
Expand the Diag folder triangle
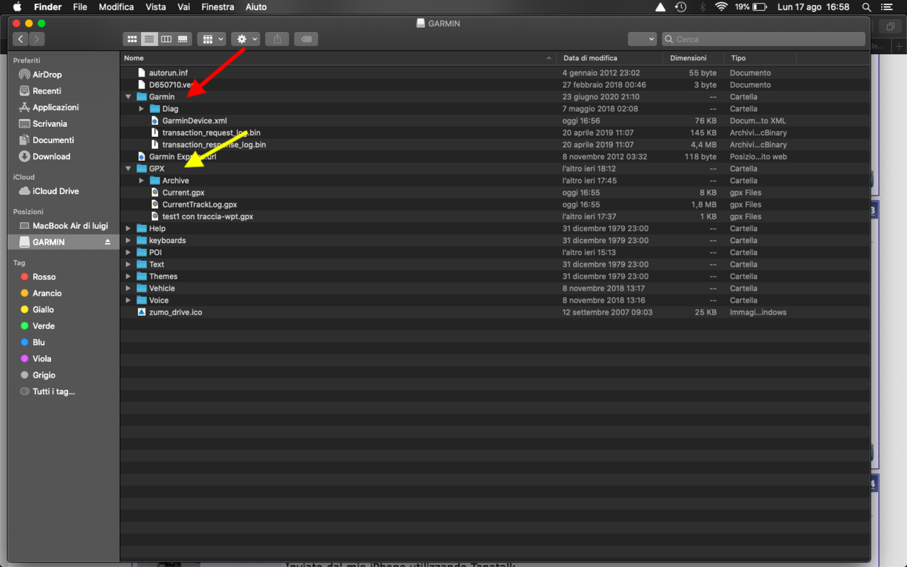142,108
